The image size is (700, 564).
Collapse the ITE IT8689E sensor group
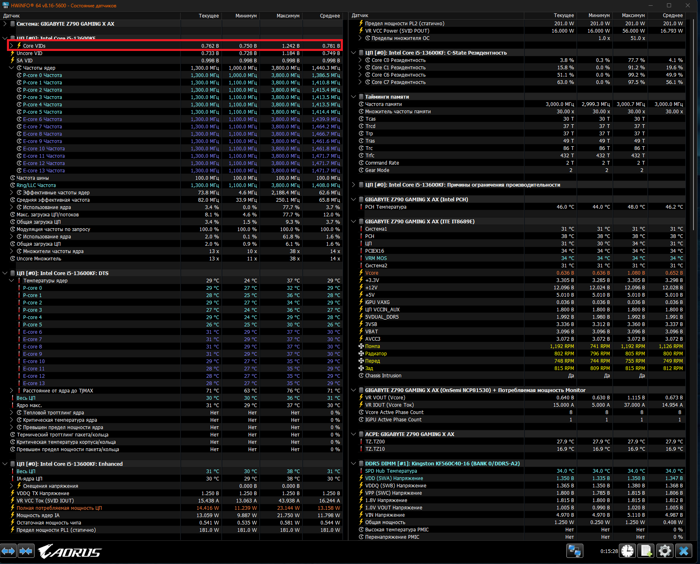click(353, 221)
